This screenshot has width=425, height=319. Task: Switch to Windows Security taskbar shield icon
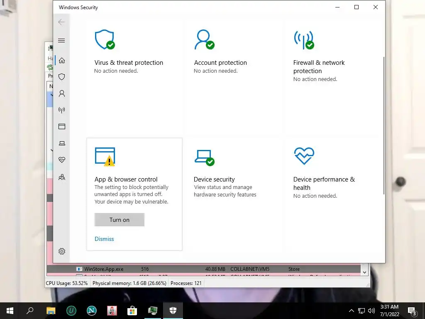(x=173, y=311)
